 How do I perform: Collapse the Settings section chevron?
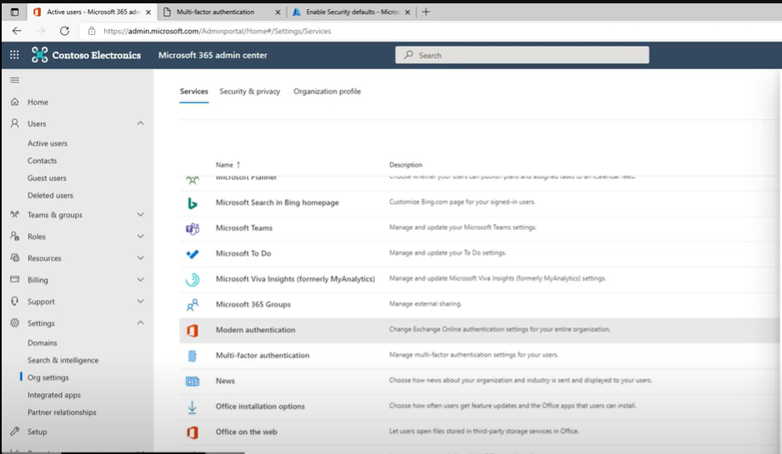pyautogui.click(x=141, y=323)
